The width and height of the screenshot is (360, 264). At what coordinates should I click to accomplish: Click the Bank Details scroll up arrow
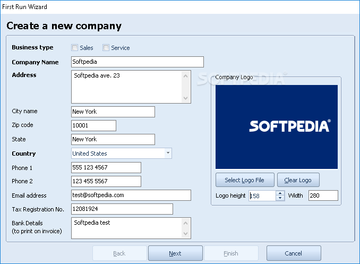pyautogui.click(x=185, y=223)
